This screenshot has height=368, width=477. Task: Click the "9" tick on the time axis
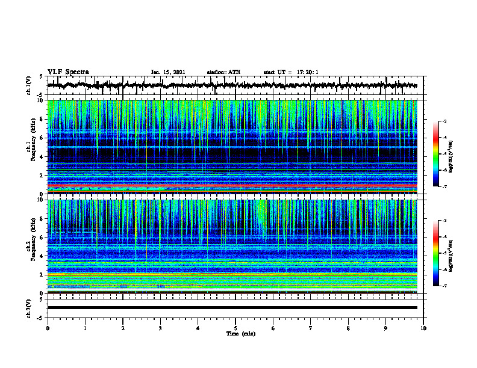coord(385,328)
